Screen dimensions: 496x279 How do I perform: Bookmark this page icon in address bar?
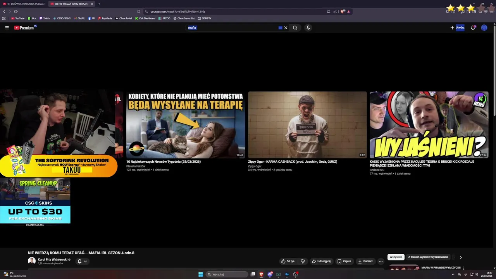click(139, 12)
